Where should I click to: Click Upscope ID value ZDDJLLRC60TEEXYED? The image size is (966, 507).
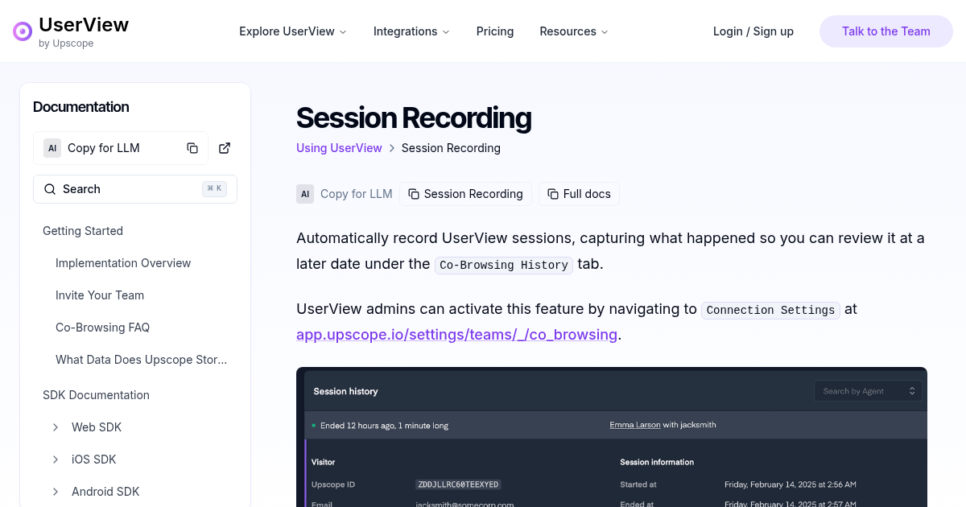458,484
